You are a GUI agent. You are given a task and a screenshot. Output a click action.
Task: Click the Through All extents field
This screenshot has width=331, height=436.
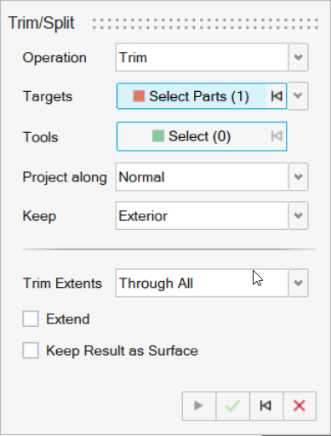202,283
